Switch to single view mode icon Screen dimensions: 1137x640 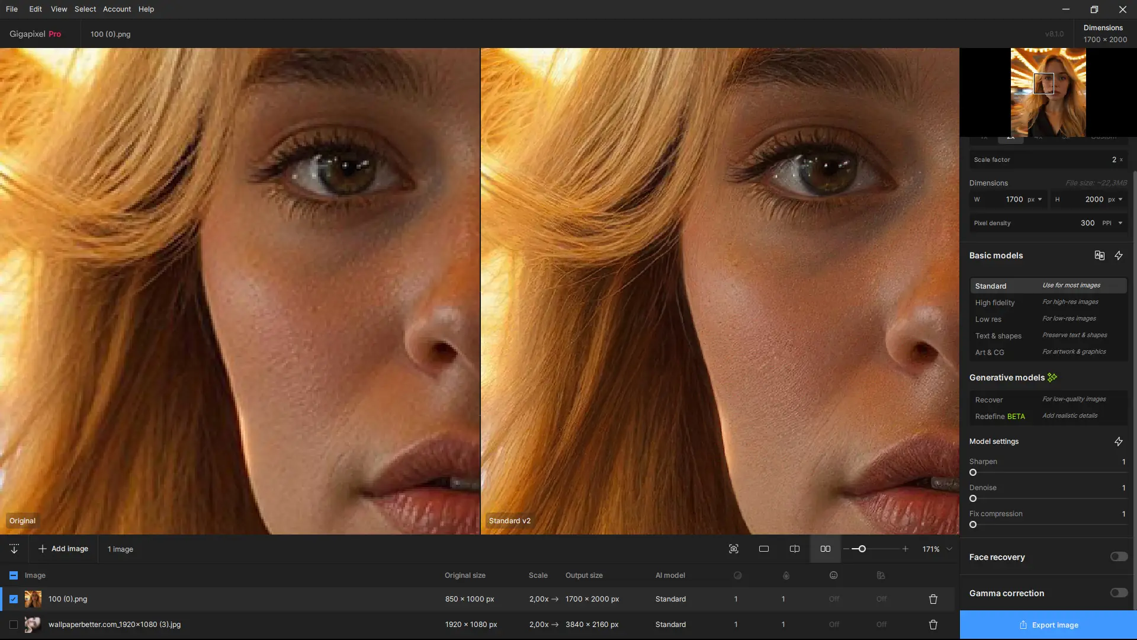coord(764,549)
